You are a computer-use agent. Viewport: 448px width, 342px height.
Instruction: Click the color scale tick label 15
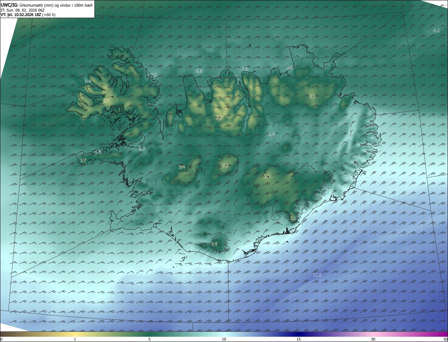click(299, 340)
